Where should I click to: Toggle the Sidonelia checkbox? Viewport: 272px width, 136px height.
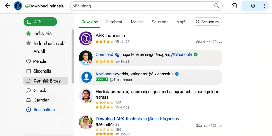(28, 71)
